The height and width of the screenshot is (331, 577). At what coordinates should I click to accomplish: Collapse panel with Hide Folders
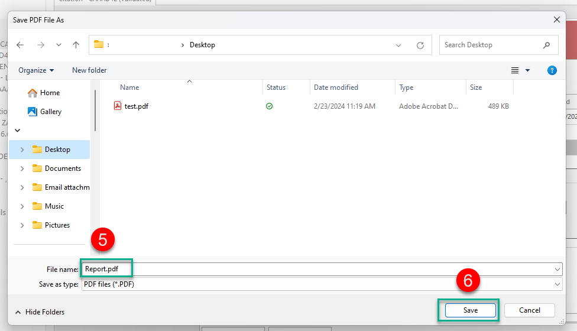point(40,312)
